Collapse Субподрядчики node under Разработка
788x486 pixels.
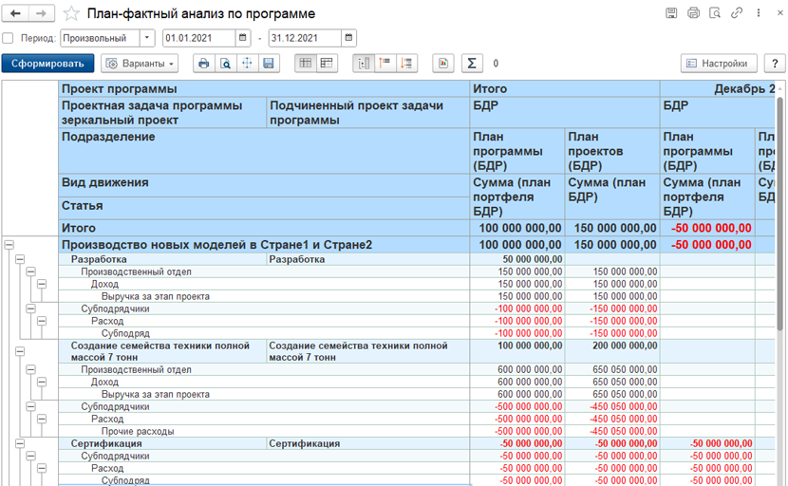(30, 308)
